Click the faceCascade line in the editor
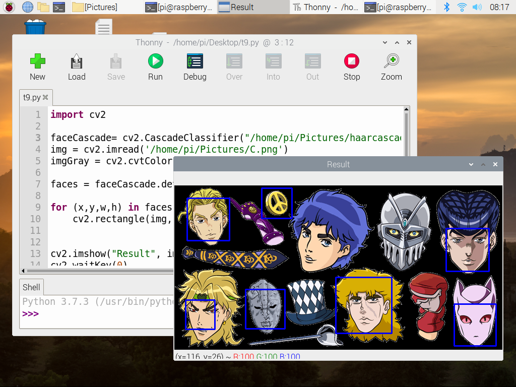 226,138
